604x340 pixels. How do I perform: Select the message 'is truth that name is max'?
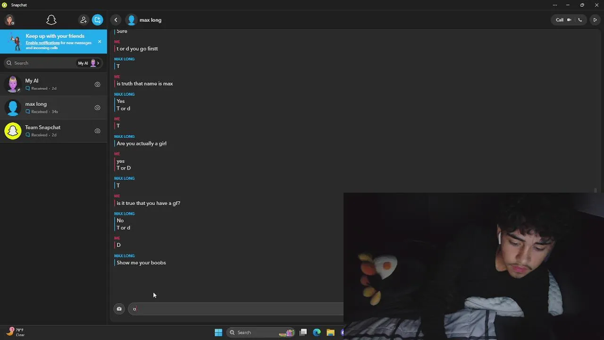[x=145, y=84]
